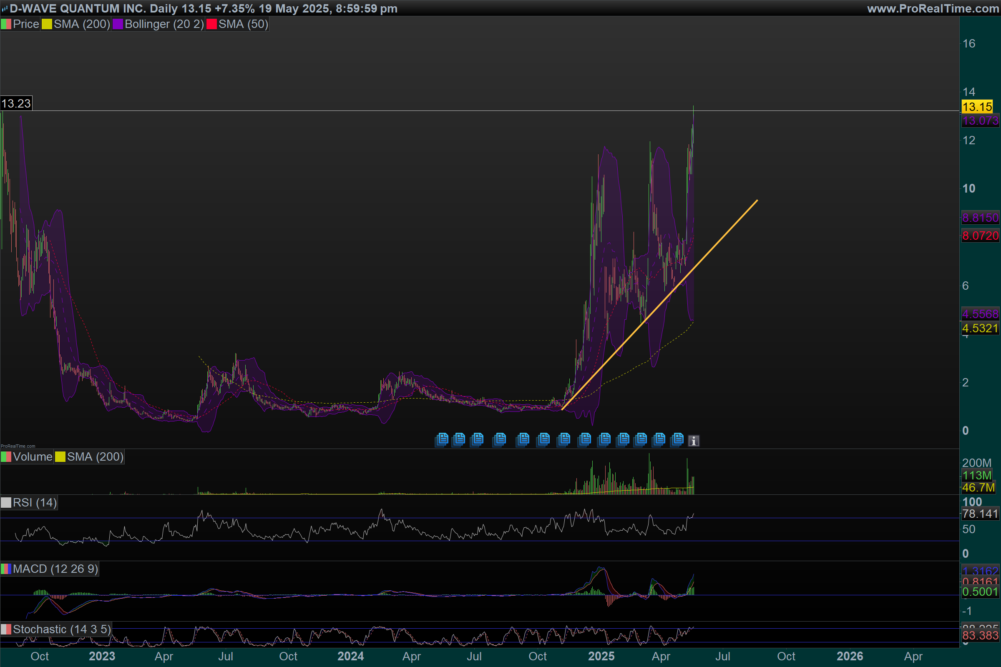The width and height of the screenshot is (1001, 667).
Task: Open the www.ProRealTime.com link
Action: pos(933,8)
